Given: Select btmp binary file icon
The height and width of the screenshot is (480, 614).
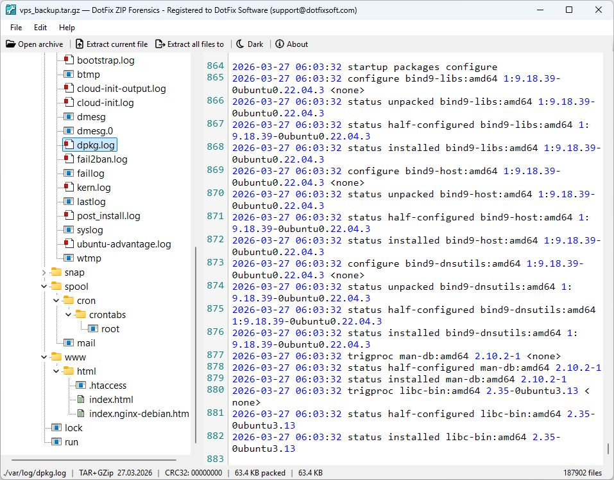Looking at the screenshot, I should (69, 74).
